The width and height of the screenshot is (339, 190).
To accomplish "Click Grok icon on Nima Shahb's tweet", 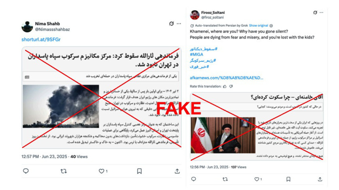I will (172, 24).
